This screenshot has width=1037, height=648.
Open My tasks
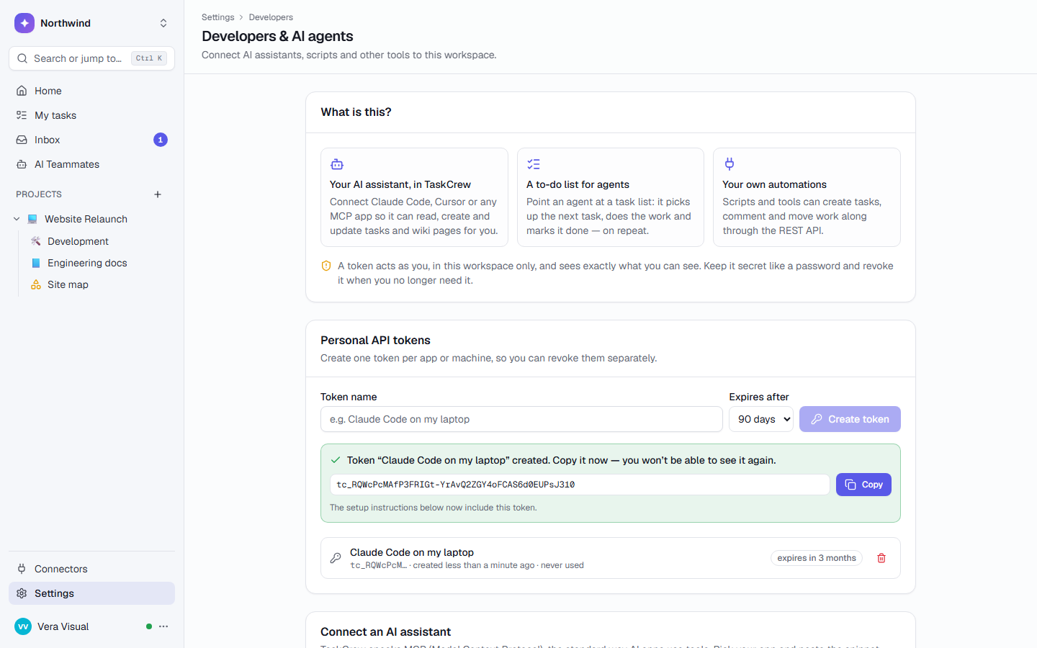[x=91, y=115]
